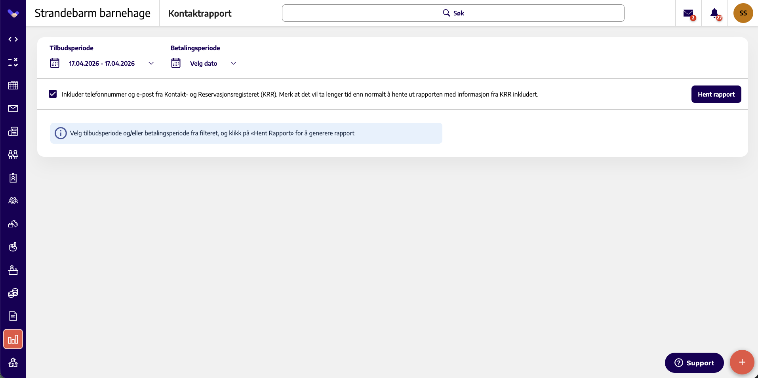Open the sidebar document icon
This screenshot has width=758, height=378.
tap(13, 316)
